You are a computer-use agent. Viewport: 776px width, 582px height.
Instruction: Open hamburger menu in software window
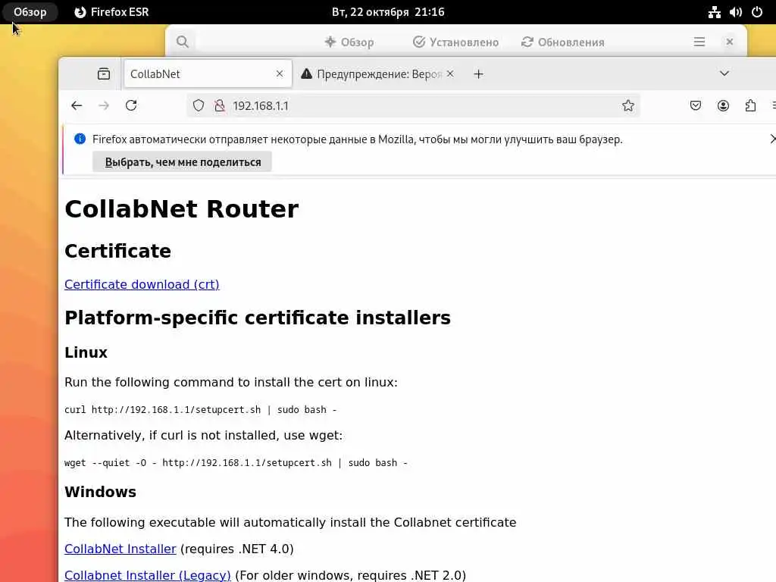tap(699, 42)
